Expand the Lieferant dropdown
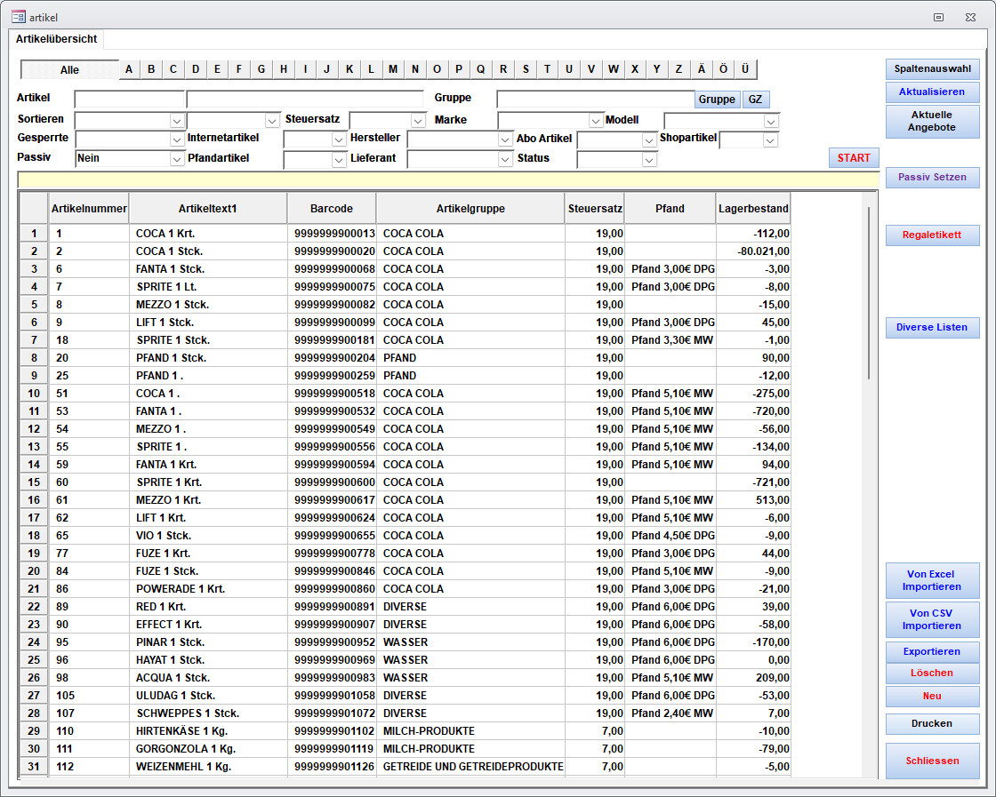 (x=505, y=159)
